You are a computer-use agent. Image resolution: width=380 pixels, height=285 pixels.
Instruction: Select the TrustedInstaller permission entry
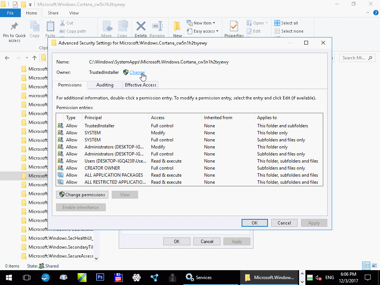[x=189, y=126]
